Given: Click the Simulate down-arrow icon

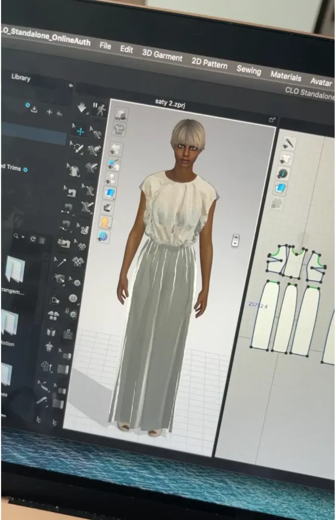Looking at the screenshot, I should coord(82,107).
